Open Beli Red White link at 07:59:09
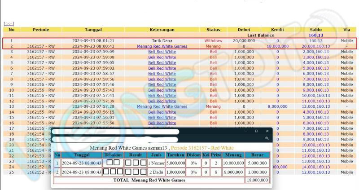Screen dimensions: 359x190 [x=162, y=52]
